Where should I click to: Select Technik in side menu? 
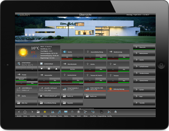[144, 103]
